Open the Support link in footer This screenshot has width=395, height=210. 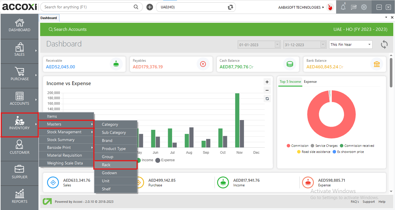[x=369, y=202]
